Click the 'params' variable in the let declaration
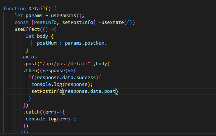The image size is (216, 136). tap(34, 16)
